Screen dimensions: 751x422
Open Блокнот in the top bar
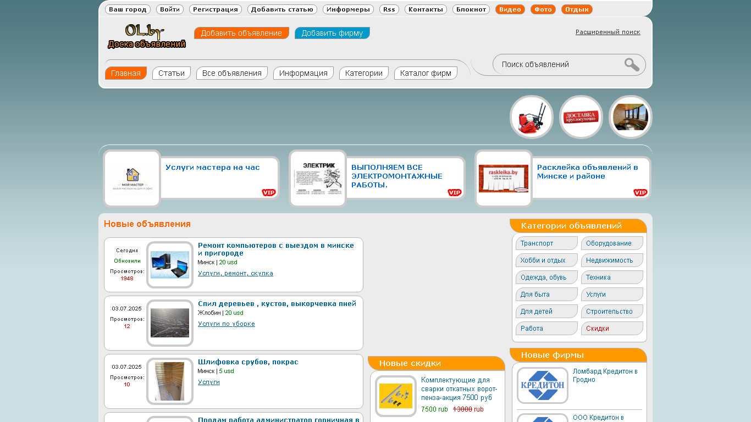[x=471, y=9]
